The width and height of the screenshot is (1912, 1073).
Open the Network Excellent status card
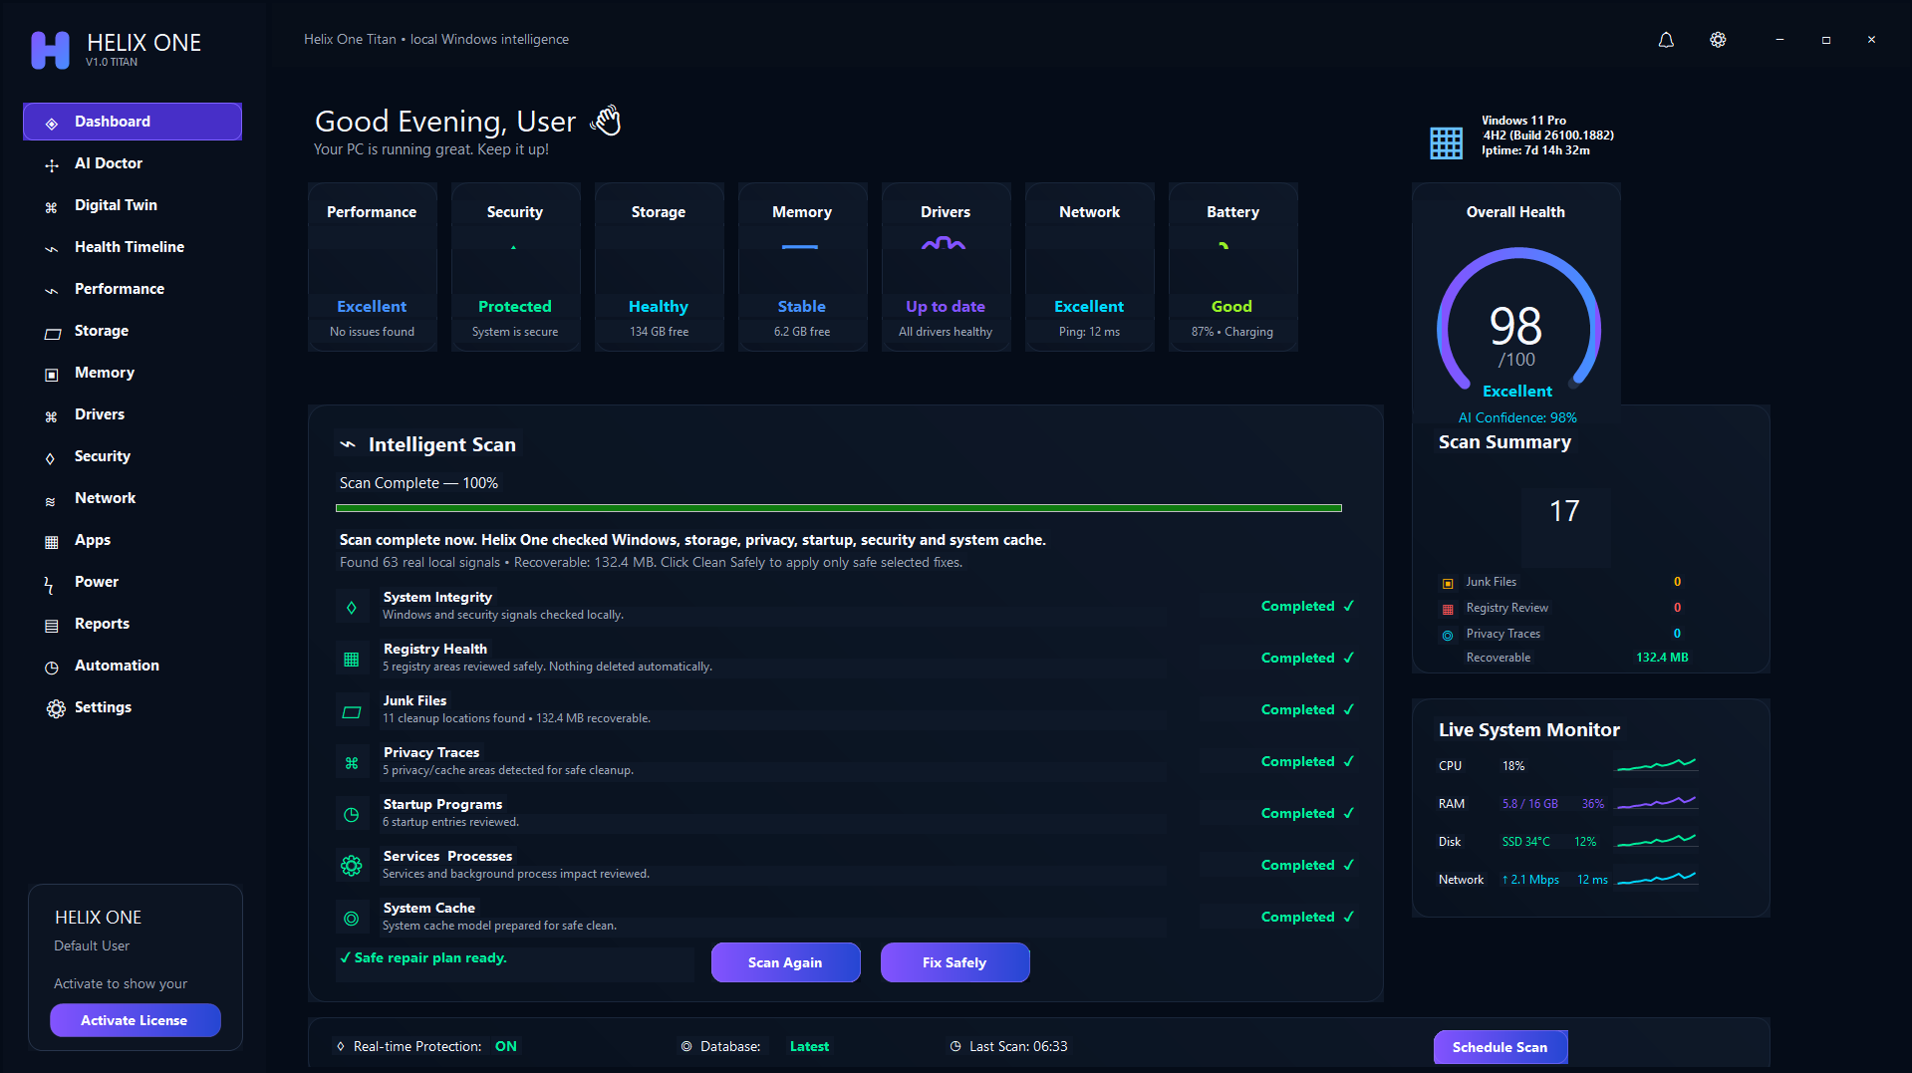(1089, 267)
